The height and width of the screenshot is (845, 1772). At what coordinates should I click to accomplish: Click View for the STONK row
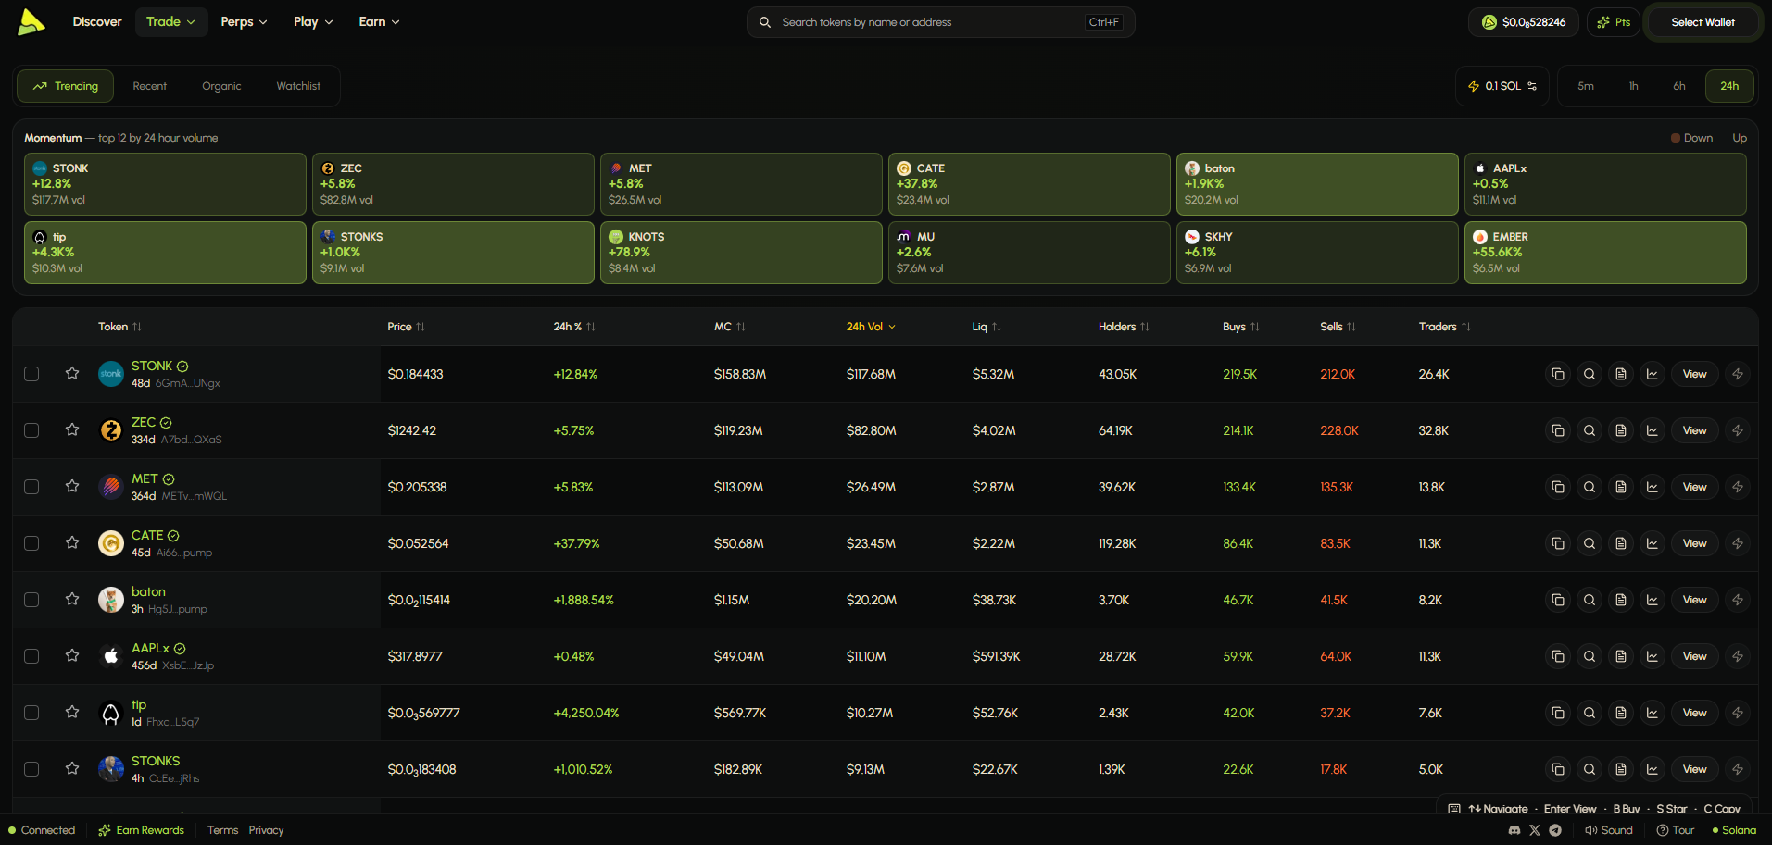click(x=1695, y=374)
